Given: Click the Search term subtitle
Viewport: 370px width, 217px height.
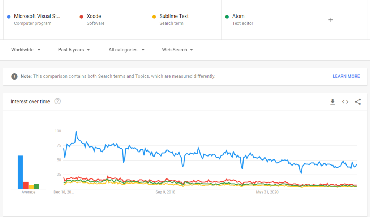Looking at the screenshot, I should [171, 23].
